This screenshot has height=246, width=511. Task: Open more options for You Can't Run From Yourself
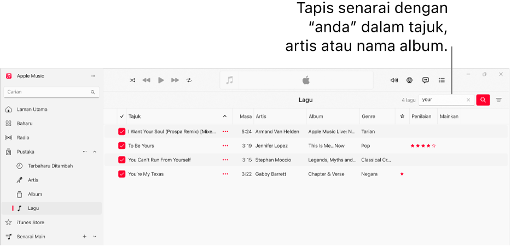coord(225,160)
